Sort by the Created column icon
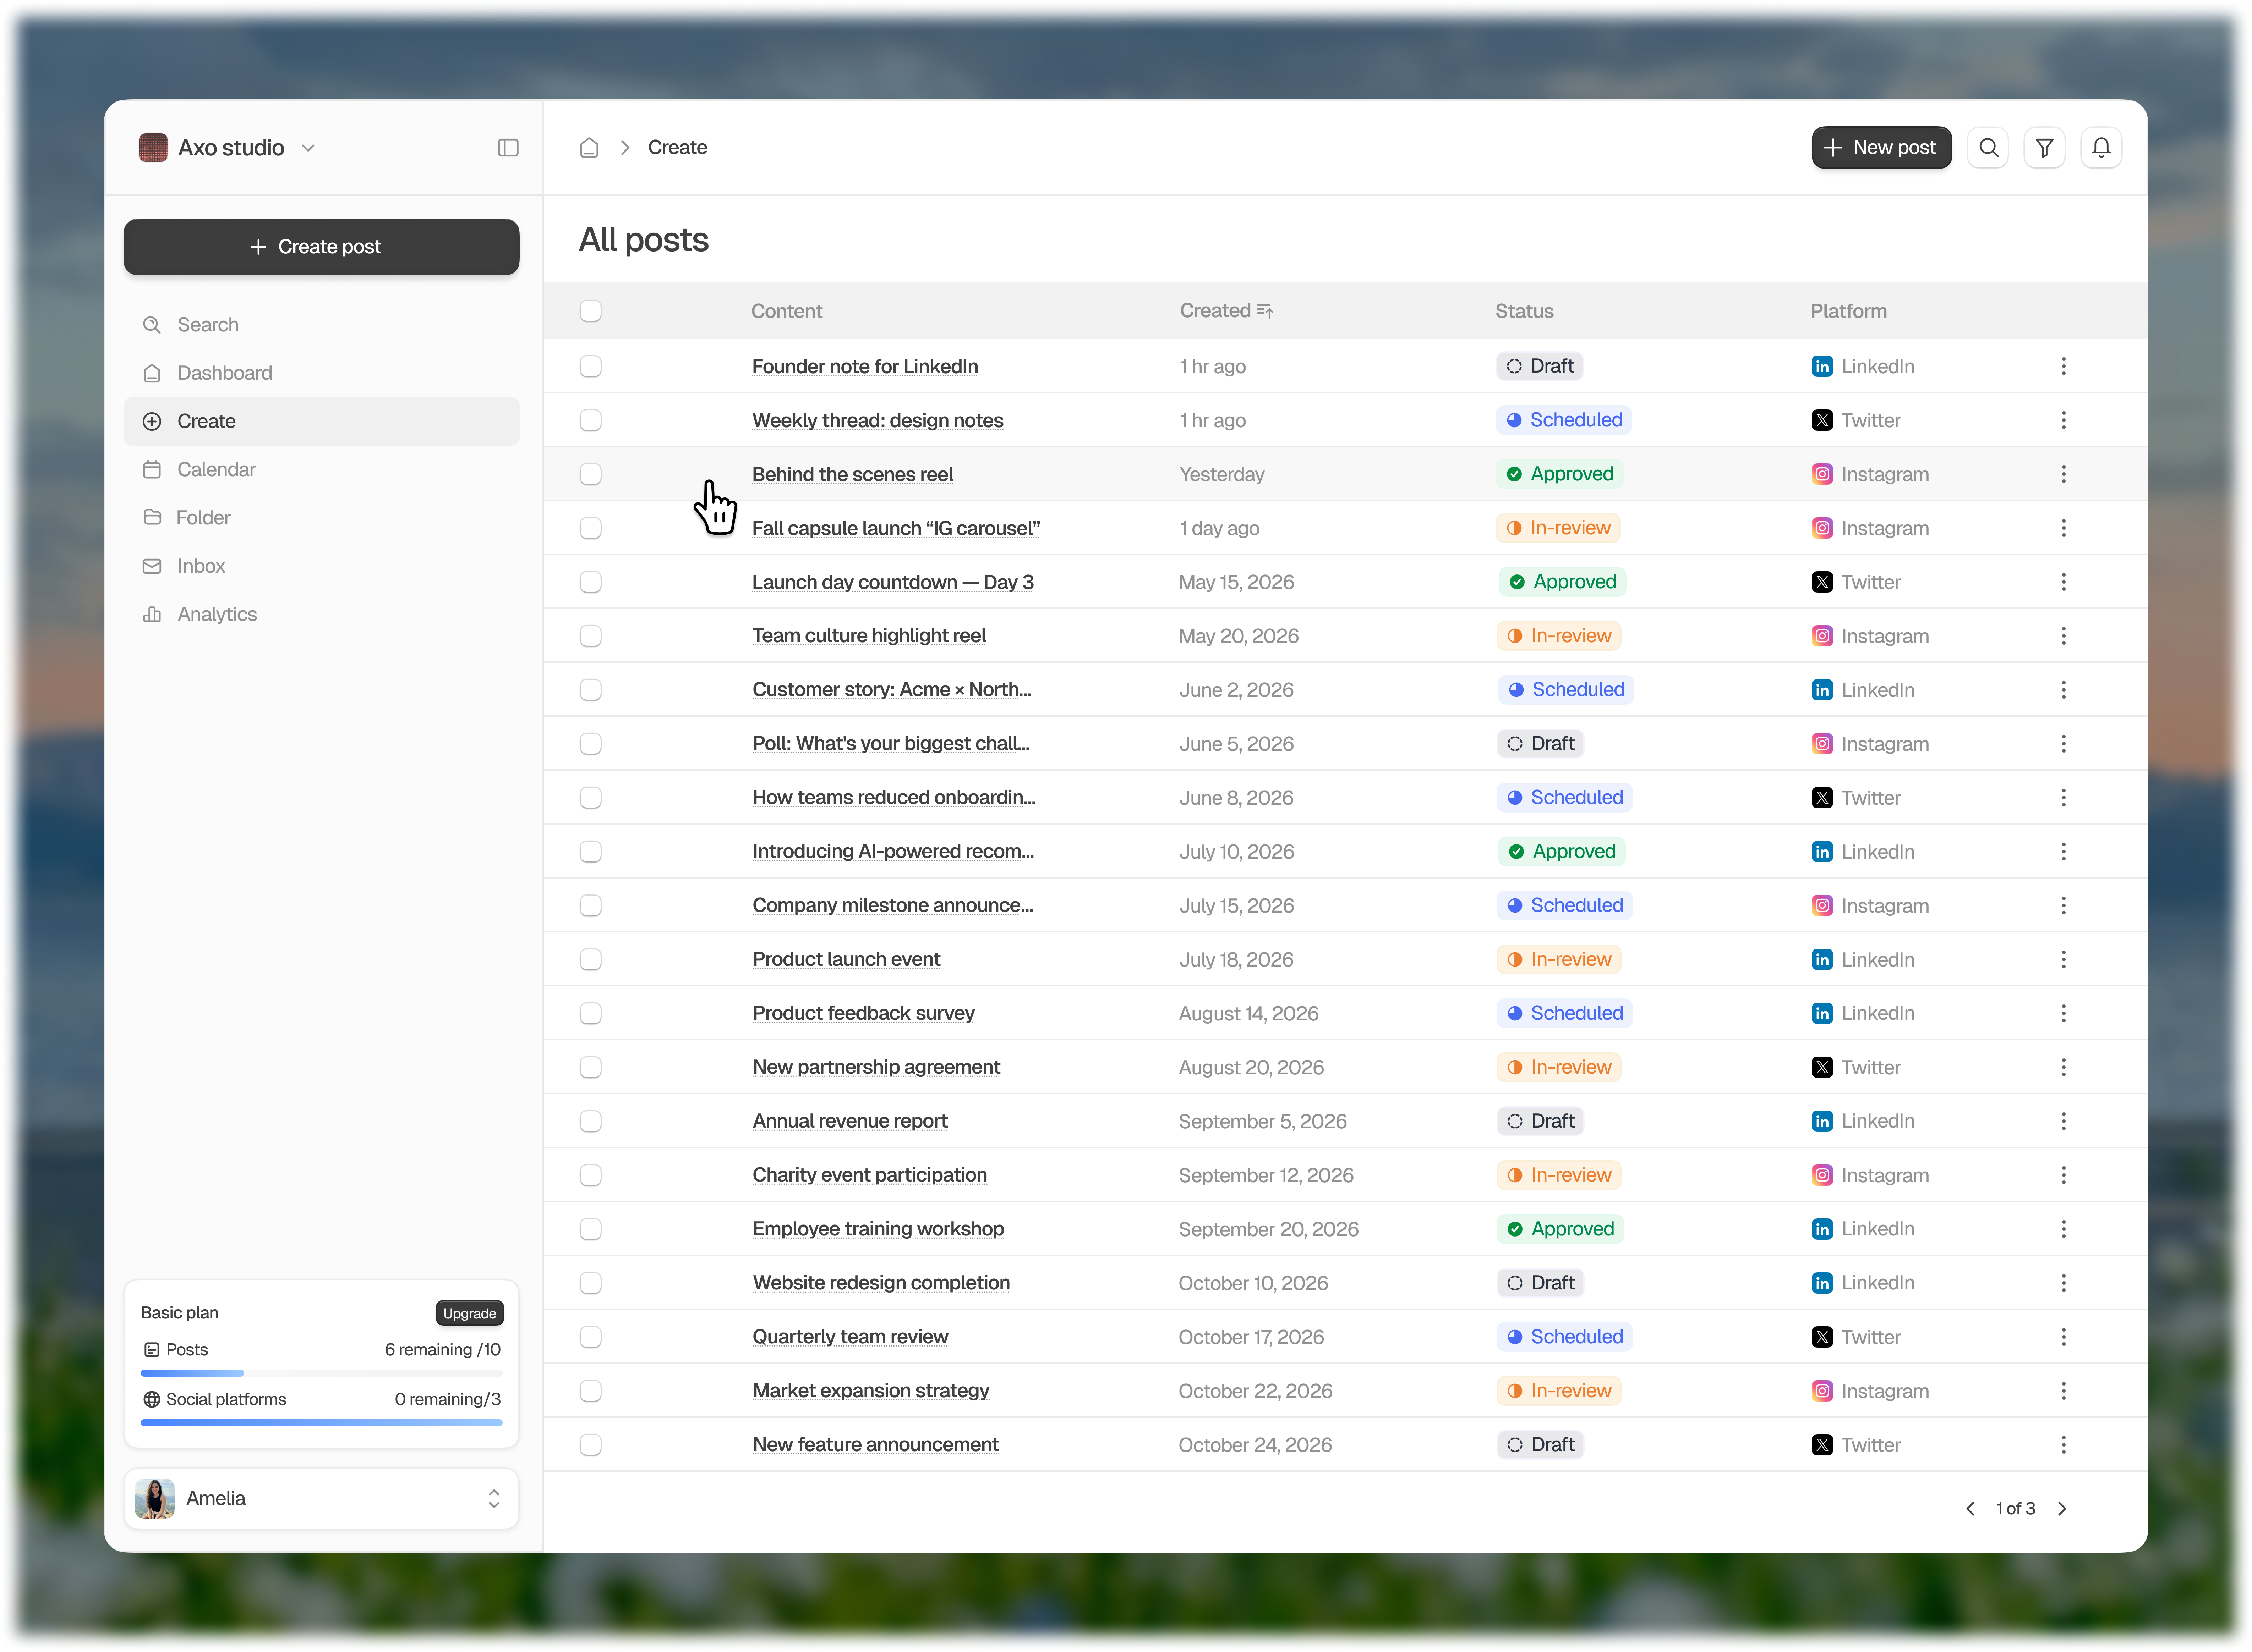 [x=1266, y=311]
